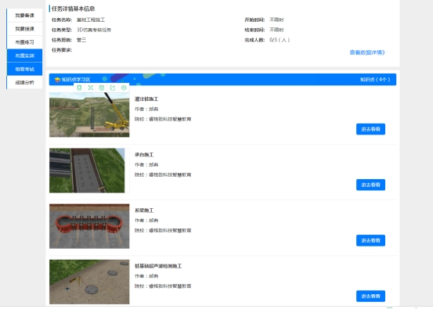Open the crane 灌注桩施工 thumbnail
The width and height of the screenshot is (433, 309).
pos(89,115)
